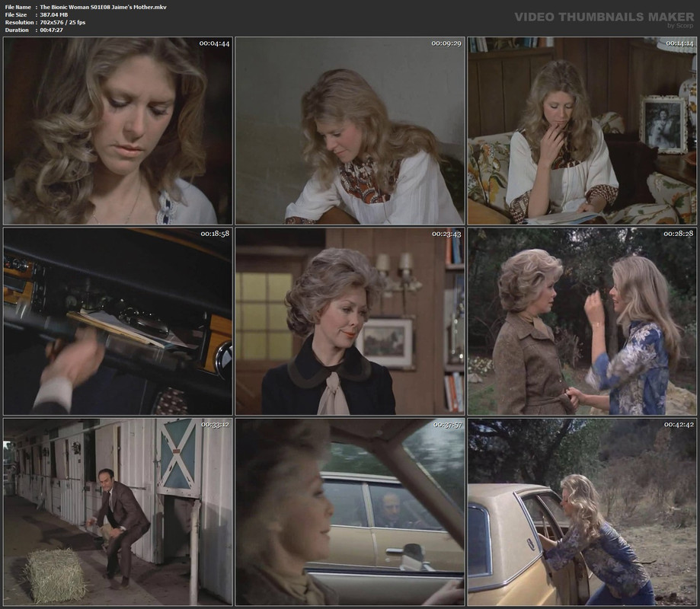700x609 pixels.
Task: Open the thumbnail stamped 00:23:43
Action: pos(350,321)
